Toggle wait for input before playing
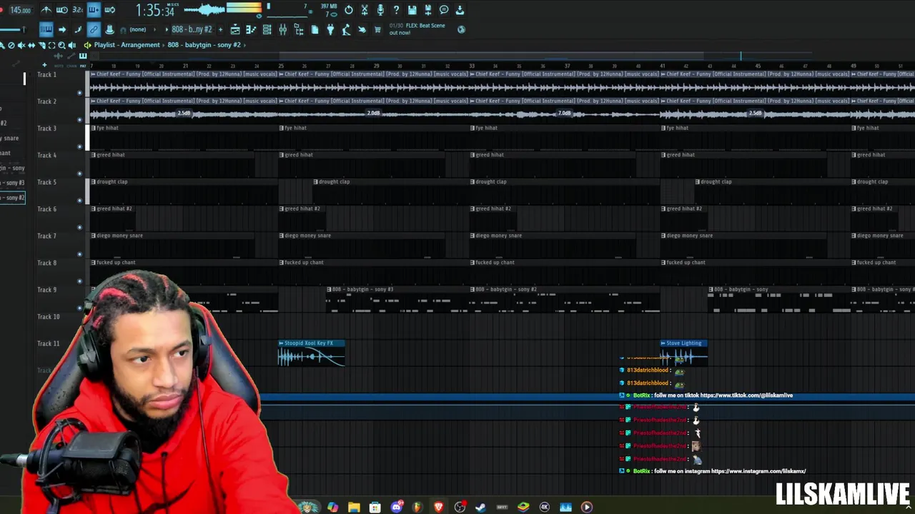The image size is (915, 514). click(x=62, y=10)
